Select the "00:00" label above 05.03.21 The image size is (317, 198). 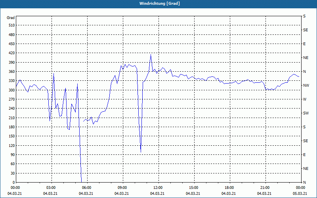301,188
